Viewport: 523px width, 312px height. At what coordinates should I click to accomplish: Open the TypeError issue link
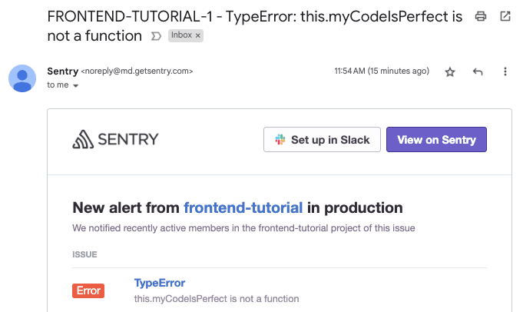point(159,283)
